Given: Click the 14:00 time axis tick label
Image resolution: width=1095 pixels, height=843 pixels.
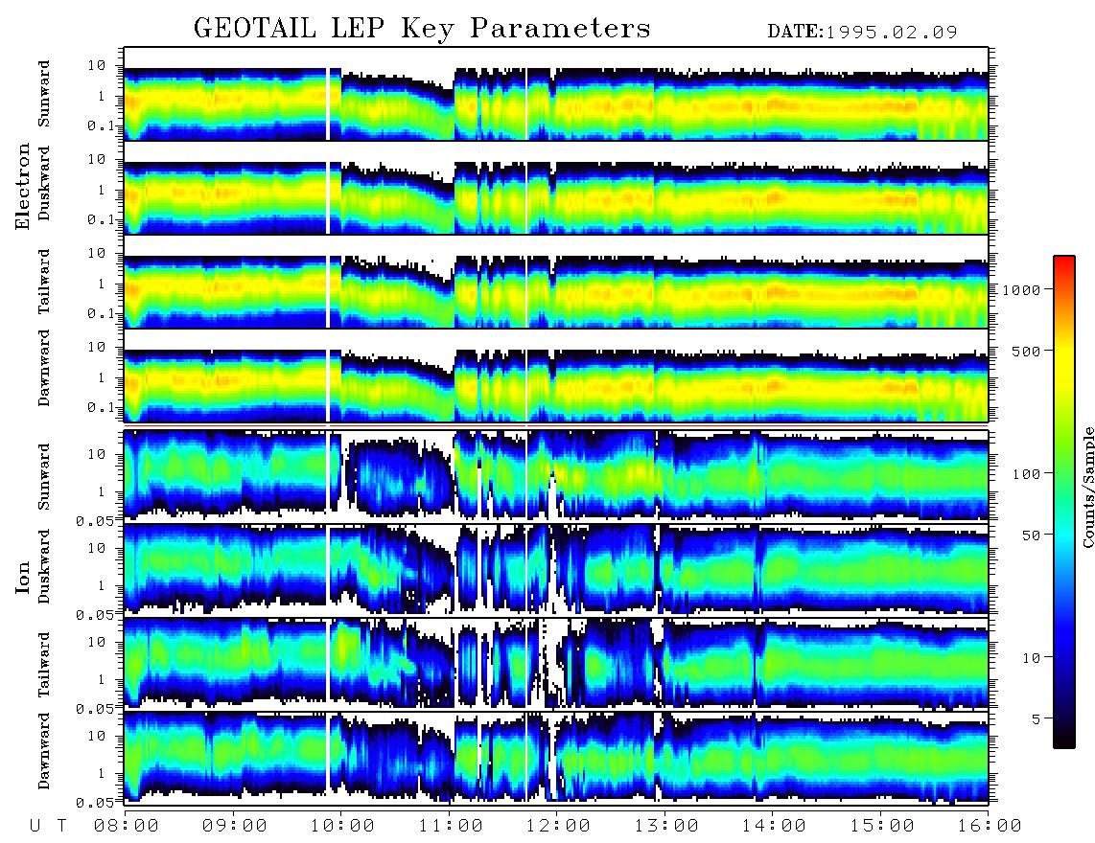Looking at the screenshot, I should (774, 826).
